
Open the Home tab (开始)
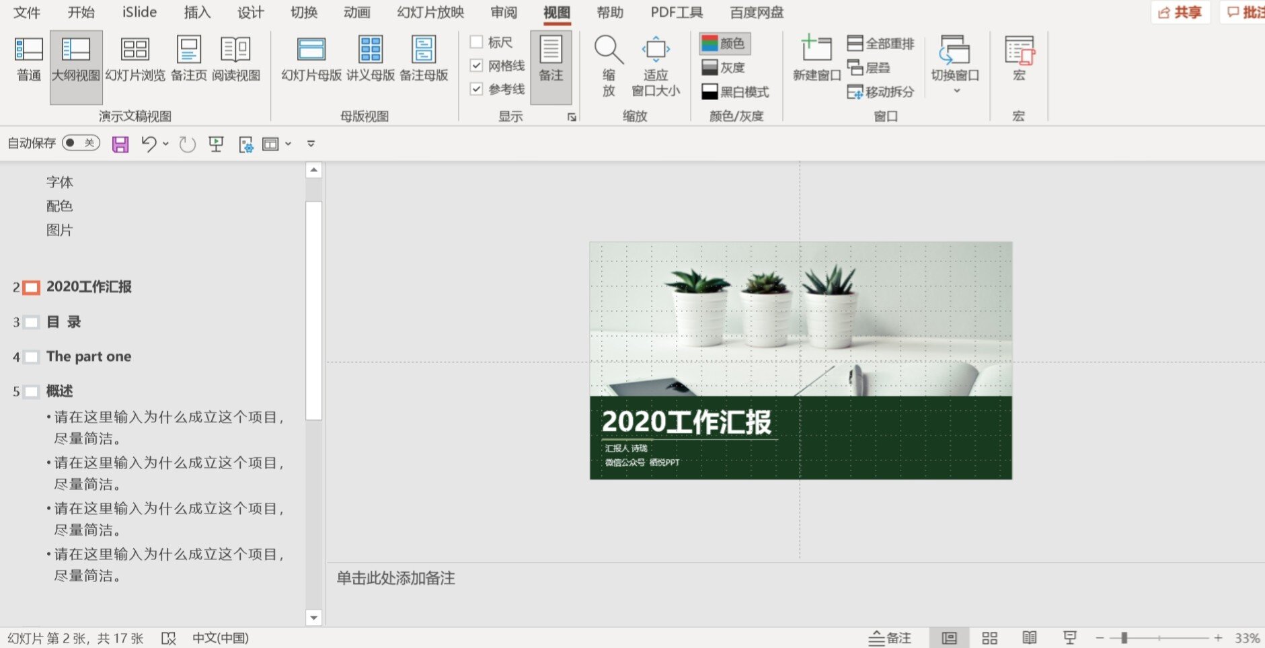point(81,12)
